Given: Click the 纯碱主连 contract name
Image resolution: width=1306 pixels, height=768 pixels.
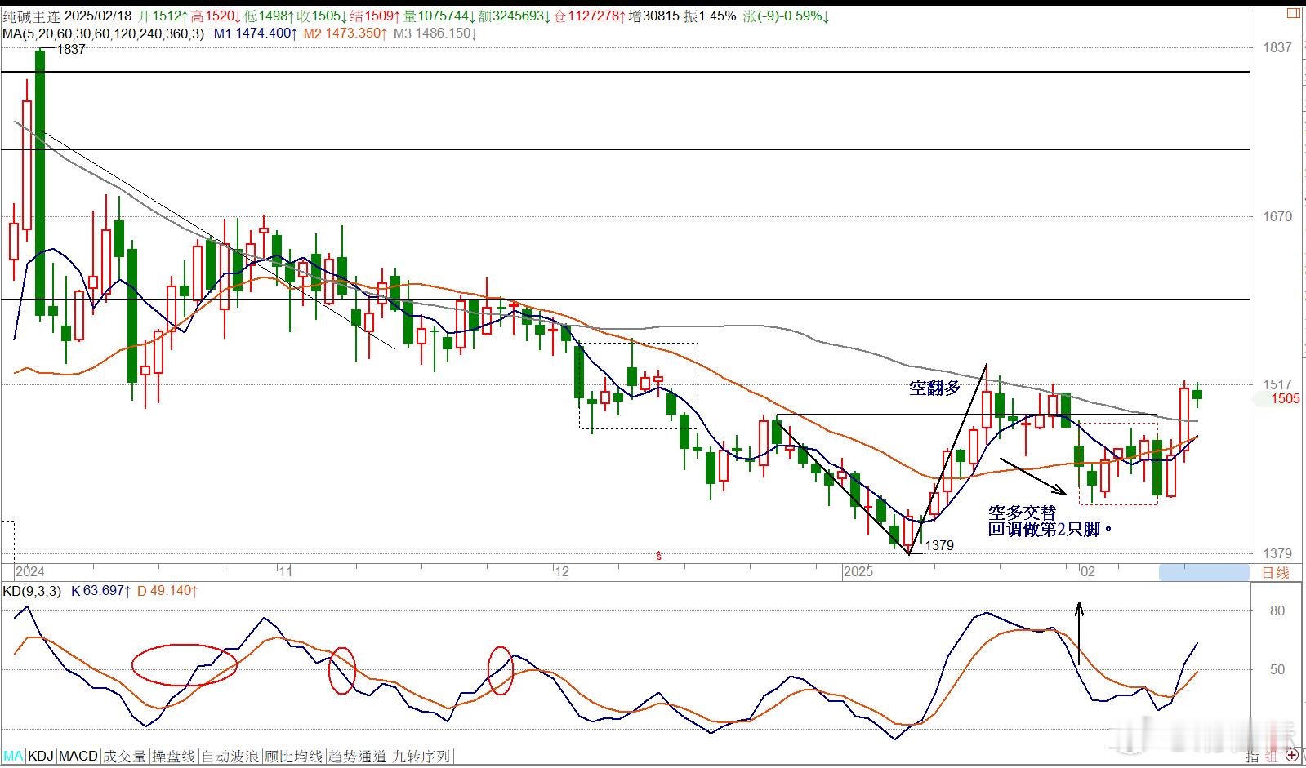Looking at the screenshot, I should [30, 16].
